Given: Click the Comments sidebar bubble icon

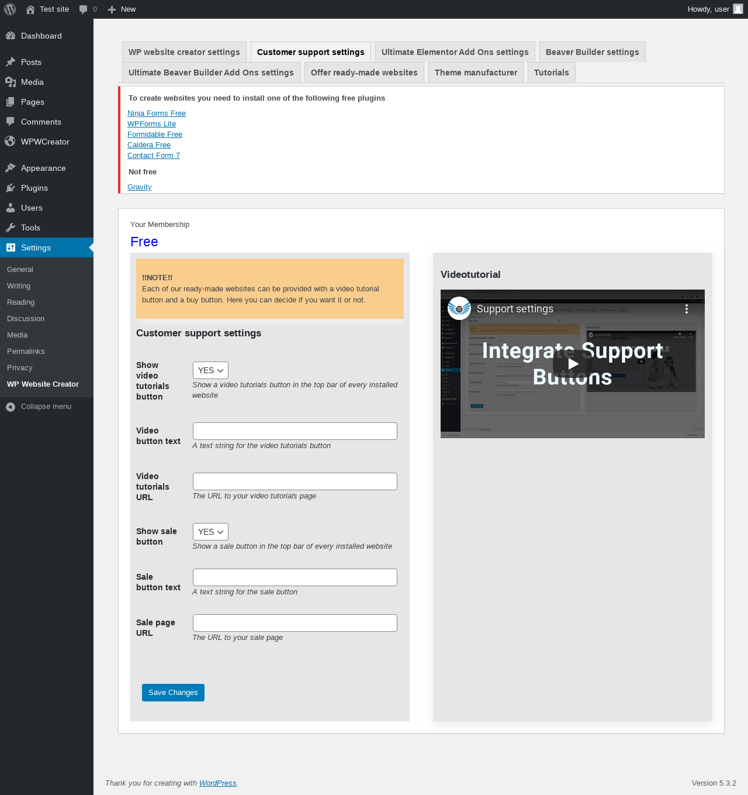Looking at the screenshot, I should [11, 122].
